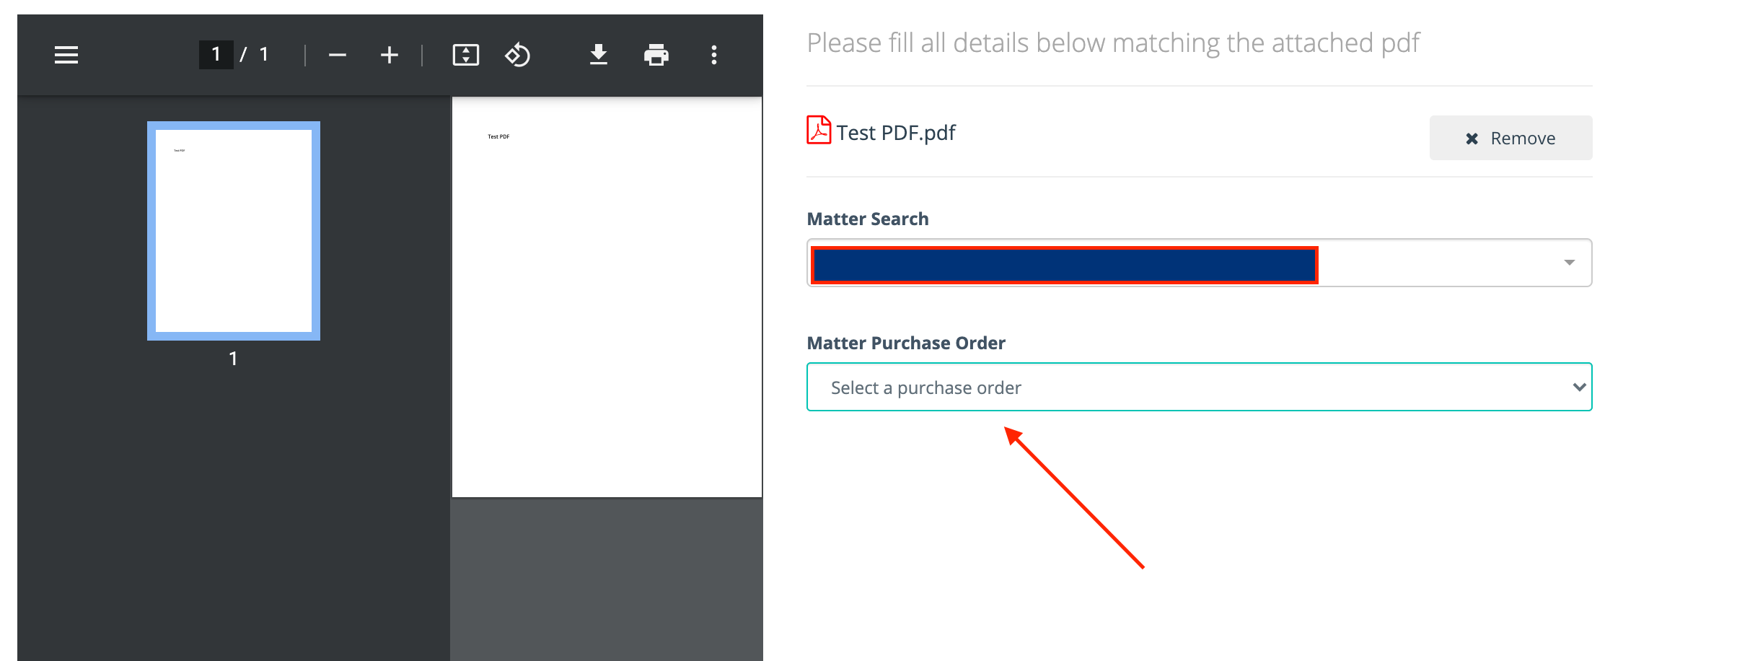Click the purchase order chevron arrow
Viewport: 1737px width, 661px height.
pos(1579,388)
